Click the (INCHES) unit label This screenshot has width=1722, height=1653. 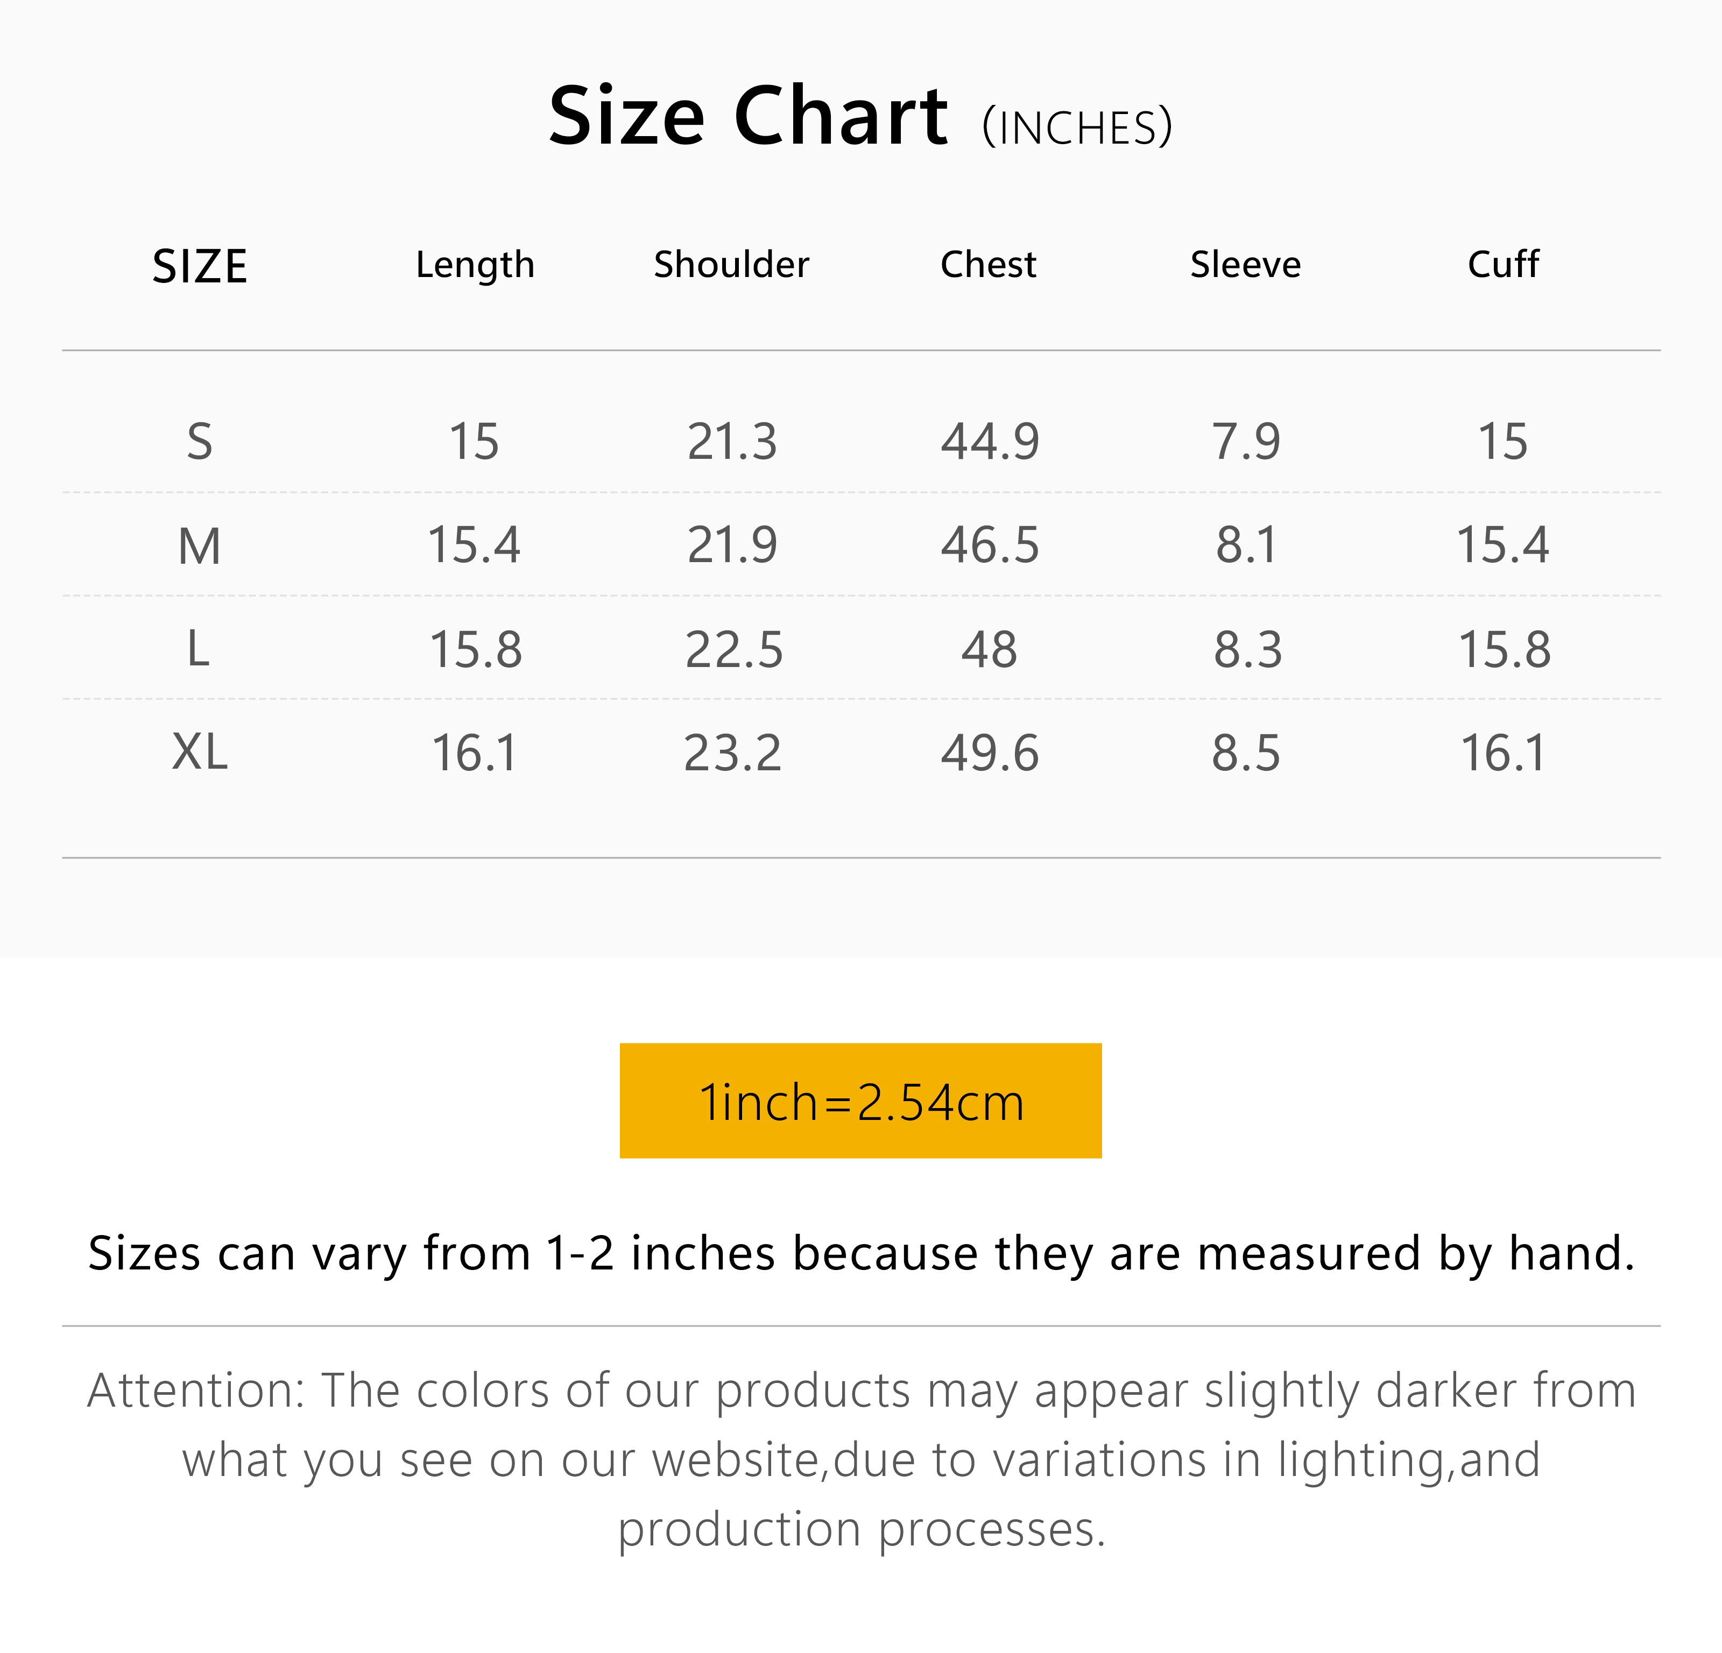point(1076,128)
